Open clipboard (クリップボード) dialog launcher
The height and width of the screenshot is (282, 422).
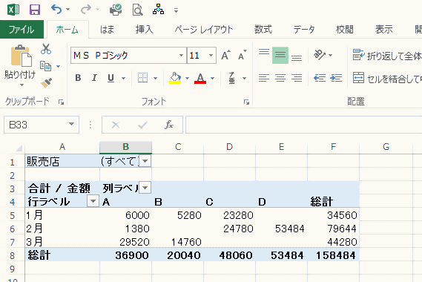(x=61, y=102)
